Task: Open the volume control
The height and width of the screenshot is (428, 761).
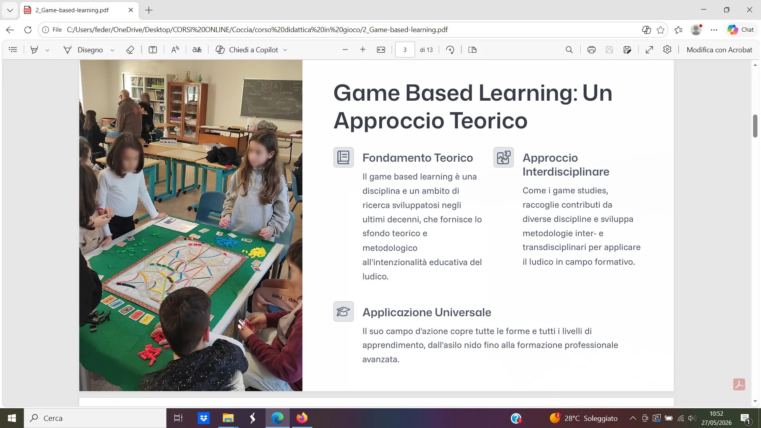Action: [692, 418]
